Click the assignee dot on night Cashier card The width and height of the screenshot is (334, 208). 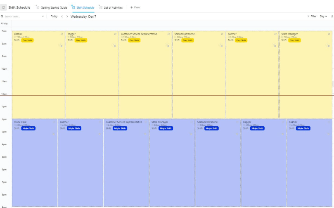coord(329,134)
